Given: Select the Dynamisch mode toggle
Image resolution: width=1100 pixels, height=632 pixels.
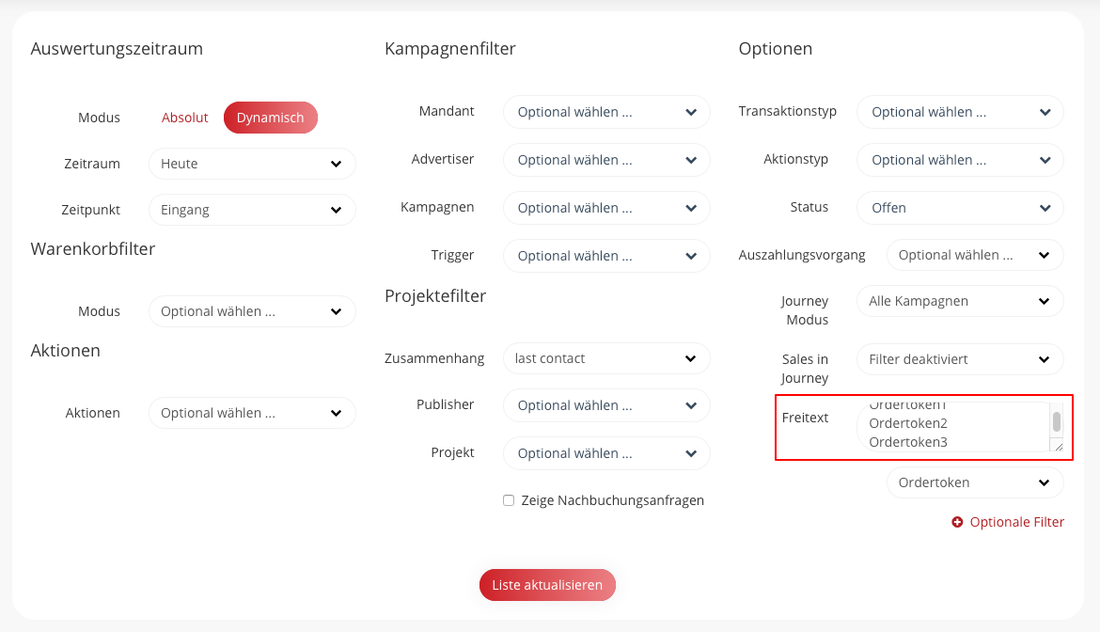Looking at the screenshot, I should 270,118.
